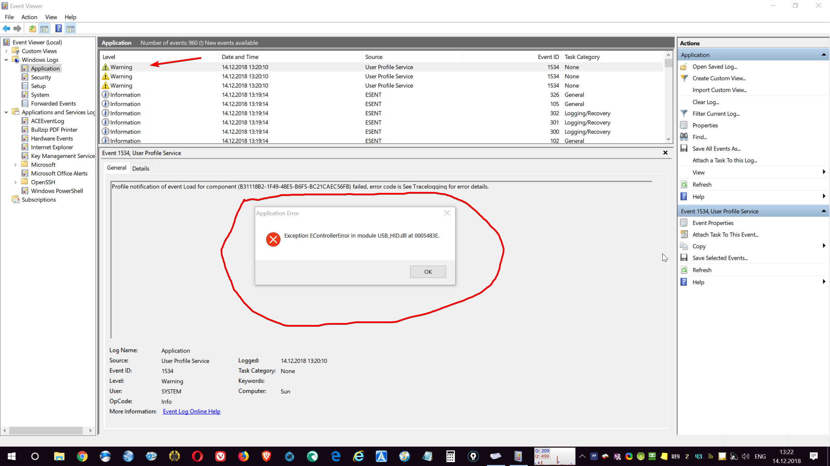Select Application under Windows Logs
Image resolution: width=830 pixels, height=466 pixels.
point(46,68)
